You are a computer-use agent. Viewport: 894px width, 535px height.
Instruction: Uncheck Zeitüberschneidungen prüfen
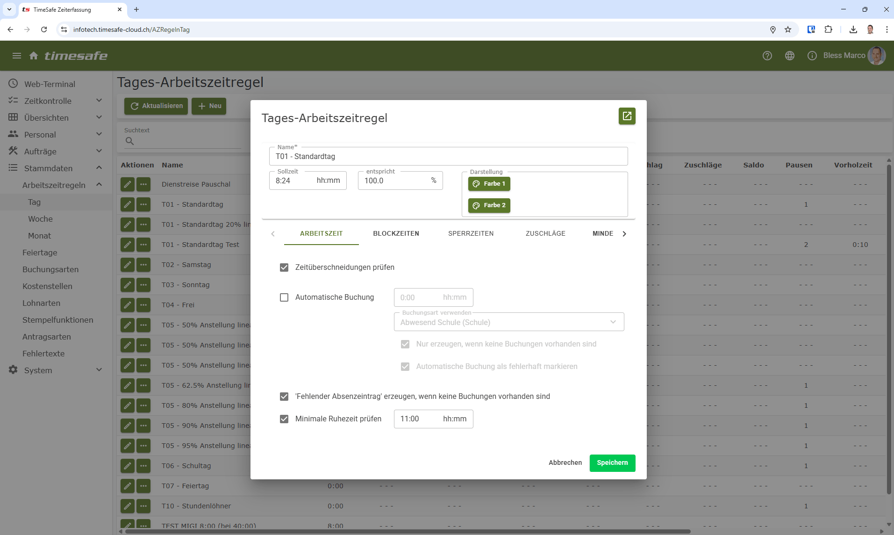click(x=284, y=267)
